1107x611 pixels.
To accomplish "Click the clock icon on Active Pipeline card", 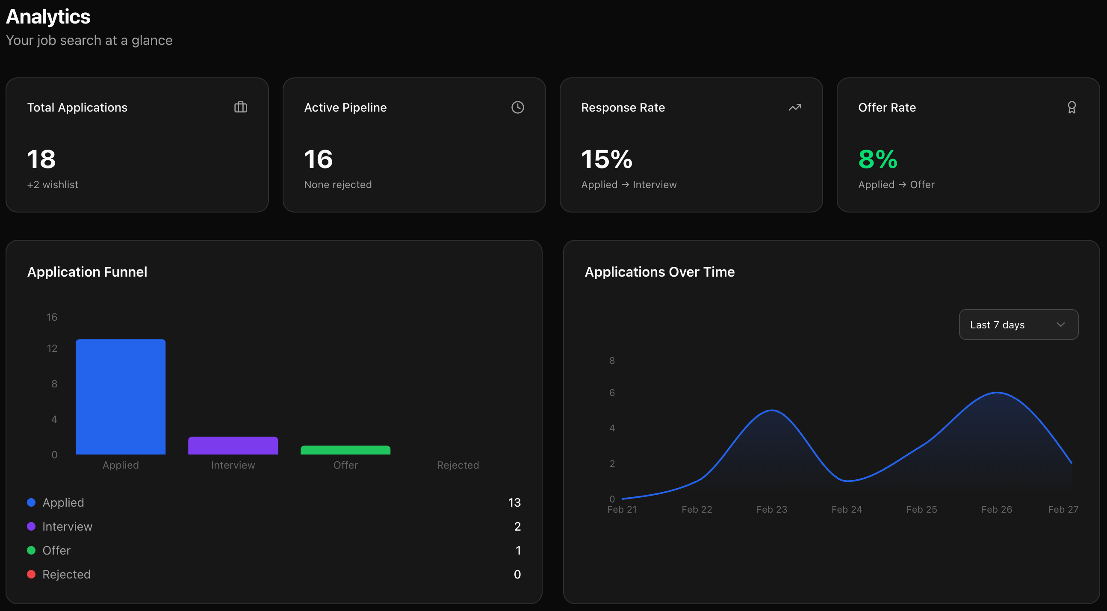I will [518, 107].
